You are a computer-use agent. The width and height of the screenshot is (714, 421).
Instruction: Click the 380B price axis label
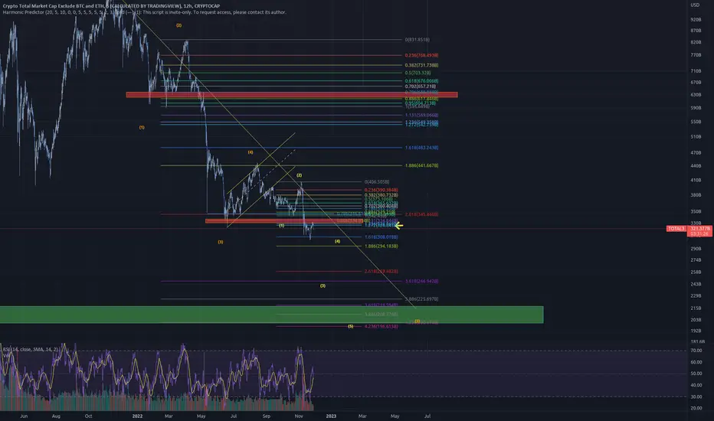(696, 195)
